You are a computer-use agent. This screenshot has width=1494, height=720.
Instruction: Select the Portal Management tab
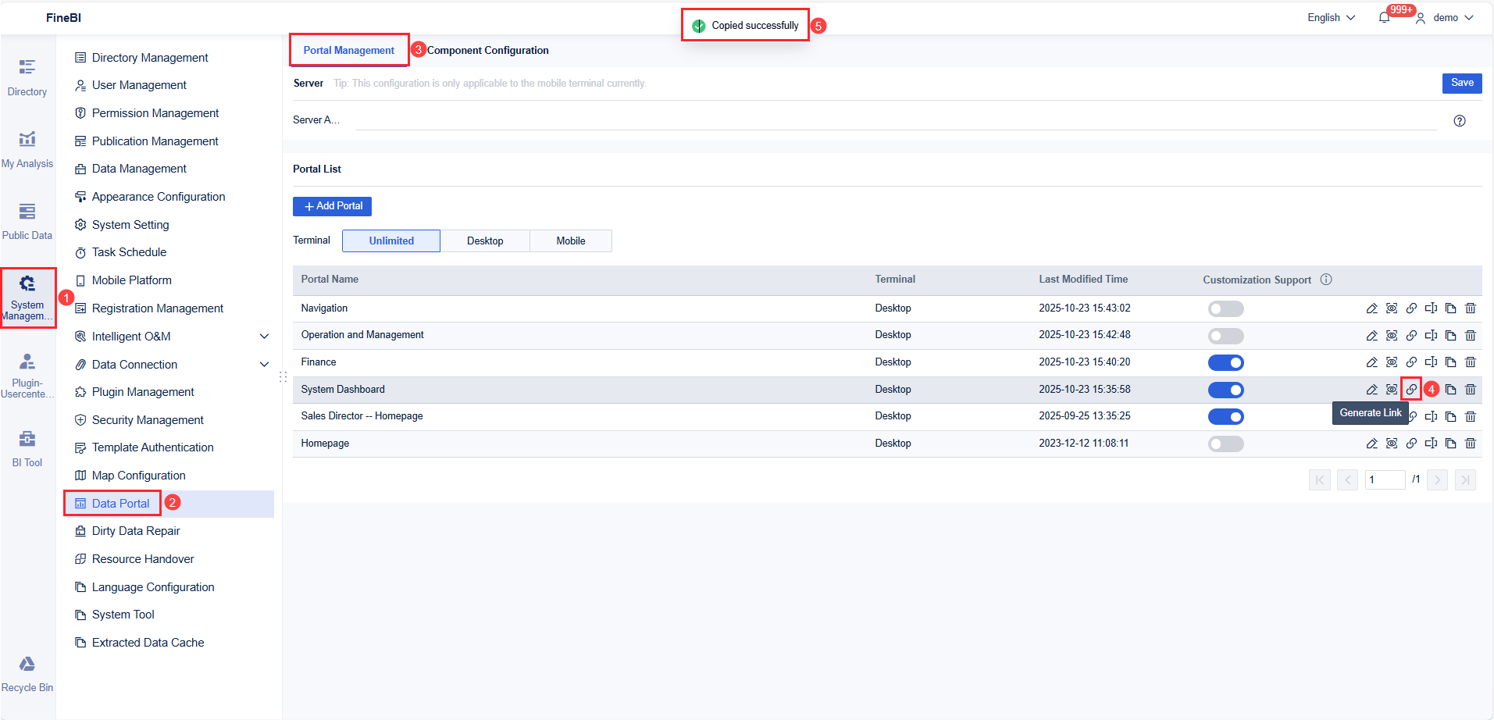349,50
